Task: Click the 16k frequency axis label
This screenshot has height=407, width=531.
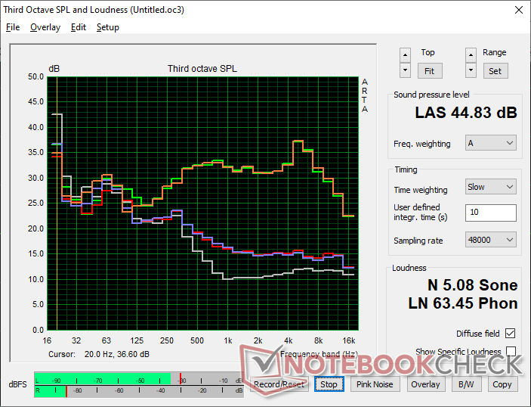Action: point(349,340)
